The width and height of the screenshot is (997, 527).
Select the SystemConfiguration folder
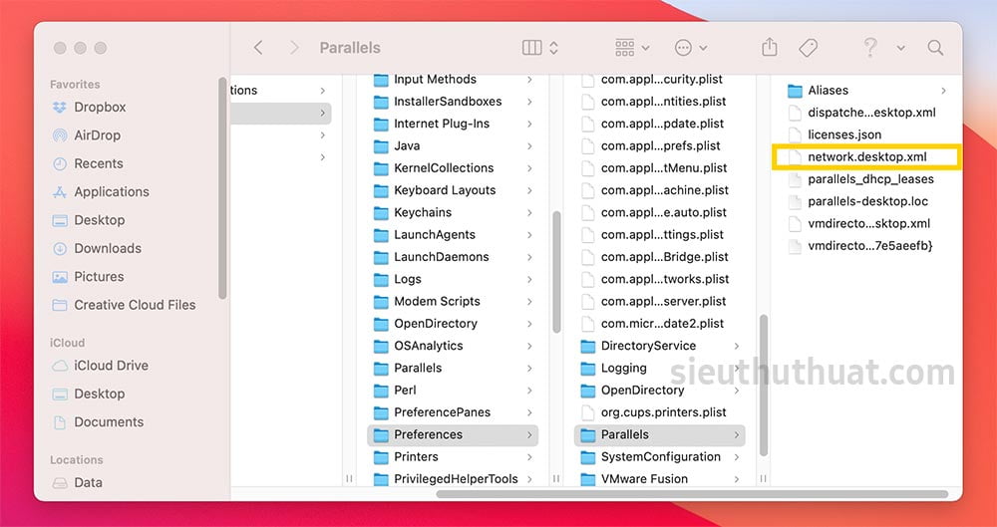[x=660, y=457]
